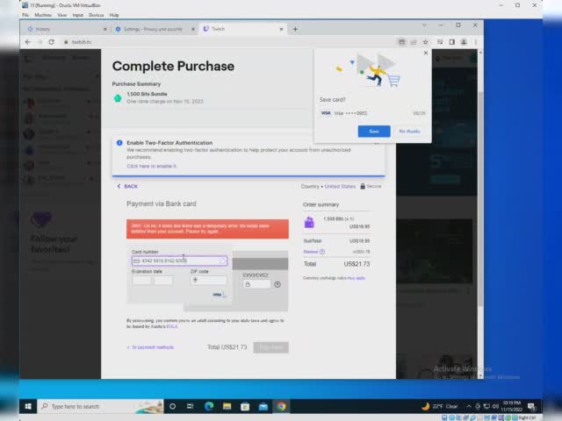Click the Chrome icon on taskbar

281,406
